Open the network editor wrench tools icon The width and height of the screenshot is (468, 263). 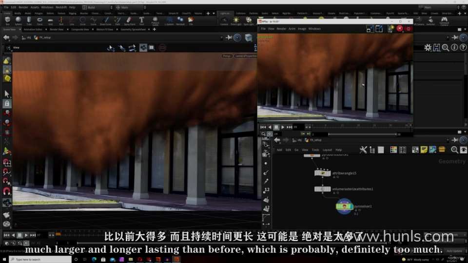point(363,150)
